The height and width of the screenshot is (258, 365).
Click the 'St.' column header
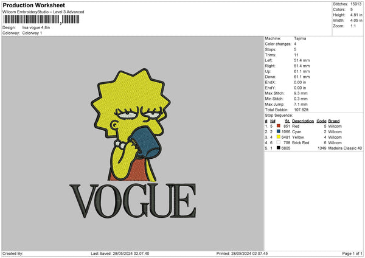coord(288,121)
